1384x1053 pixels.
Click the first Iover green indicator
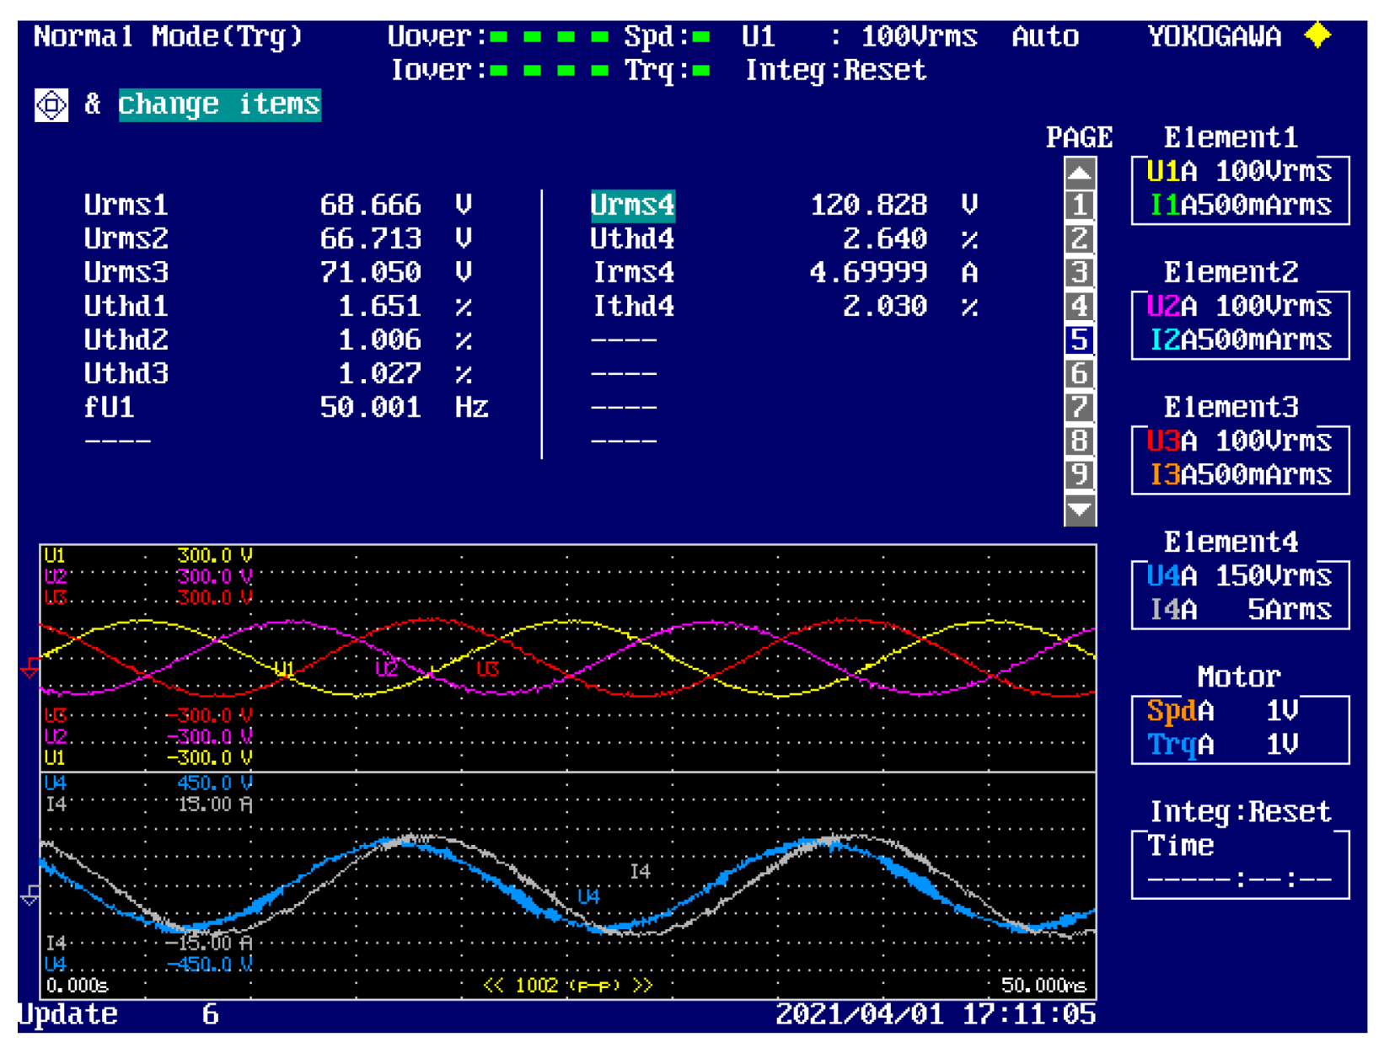point(499,71)
